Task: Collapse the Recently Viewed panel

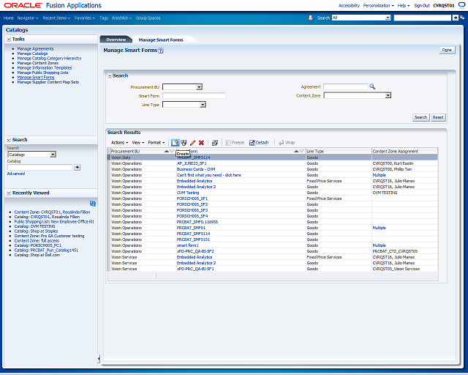Action: pos(9,193)
